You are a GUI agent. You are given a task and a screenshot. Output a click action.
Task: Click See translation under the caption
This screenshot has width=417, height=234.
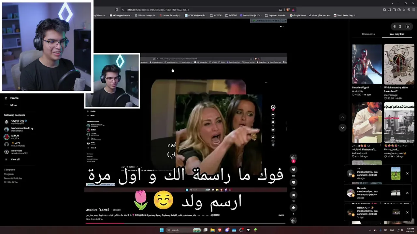point(94,219)
